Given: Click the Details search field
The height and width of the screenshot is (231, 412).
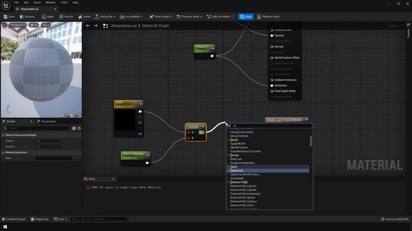Looking at the screenshot, I should click(x=37, y=128).
